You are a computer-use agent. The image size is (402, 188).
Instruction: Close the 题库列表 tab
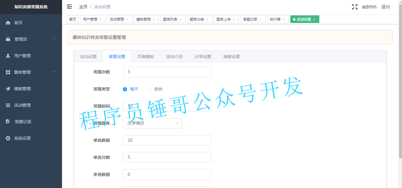pos(180,19)
